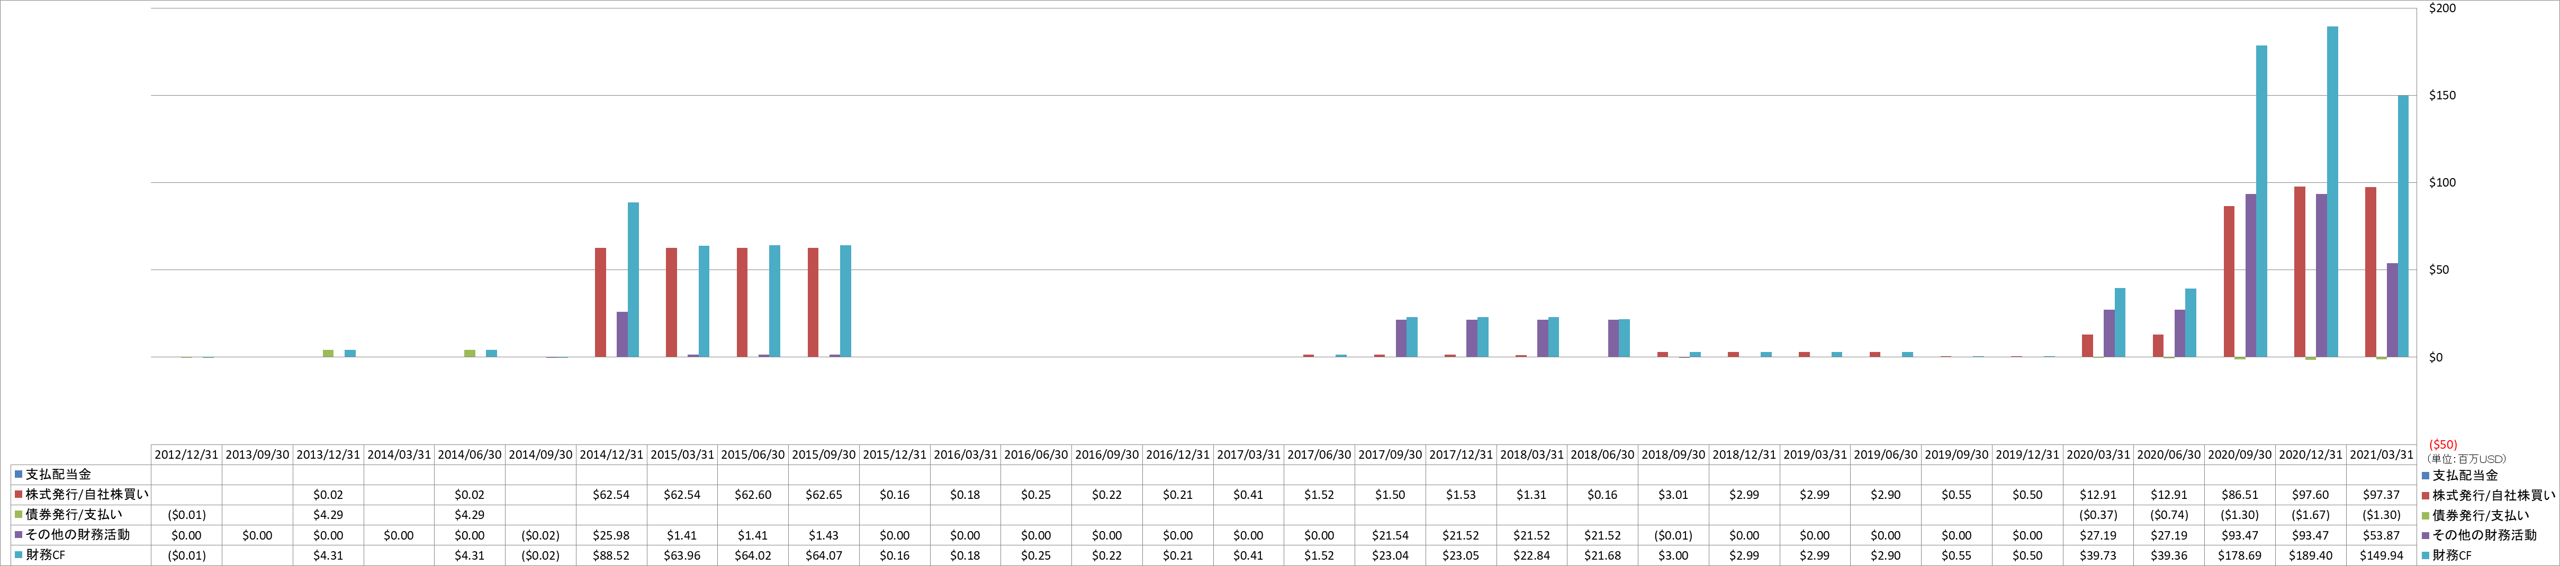Select the ($0.37) 債券発行/支払い cell
Viewport: 2560px width, 566px height.
[2098, 515]
